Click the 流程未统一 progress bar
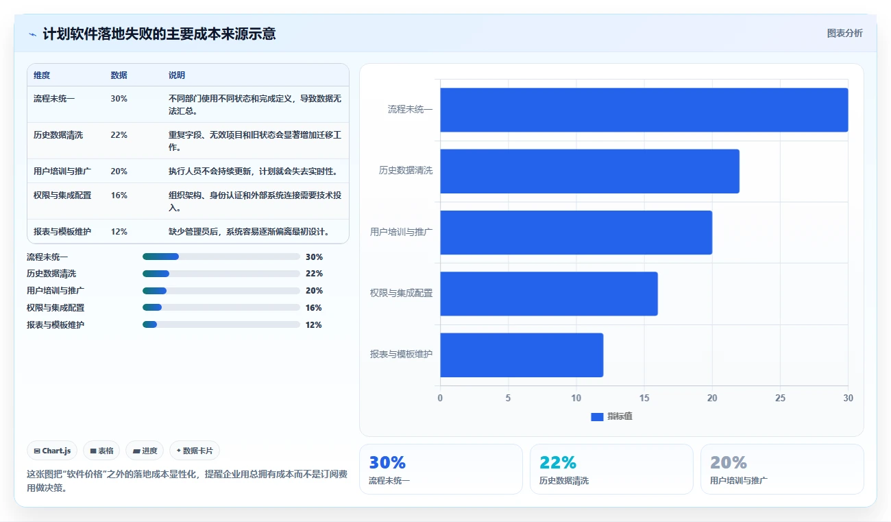Screen dimensions: 891x522 click(x=221, y=257)
